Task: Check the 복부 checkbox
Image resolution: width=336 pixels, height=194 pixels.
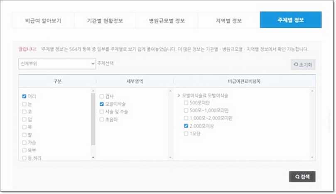Action: pyautogui.click(x=24, y=150)
